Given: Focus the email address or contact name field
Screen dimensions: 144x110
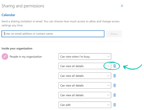Looking at the screenshot, I should 53,34.
